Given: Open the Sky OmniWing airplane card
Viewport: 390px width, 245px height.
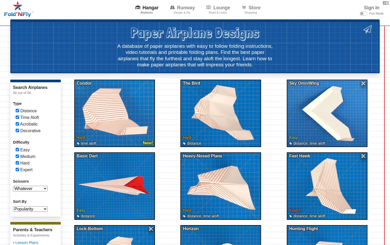Looking at the screenshot, I should point(327,113).
